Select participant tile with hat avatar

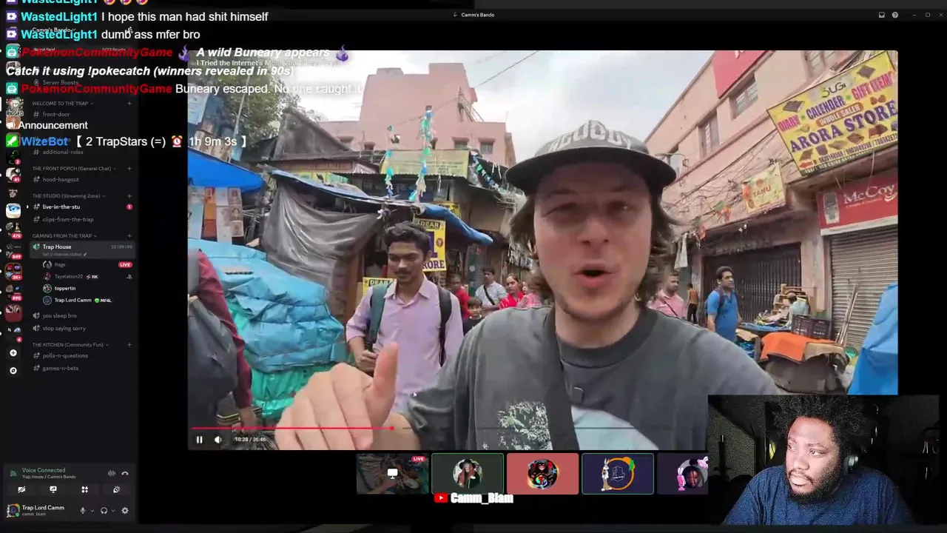pos(468,474)
